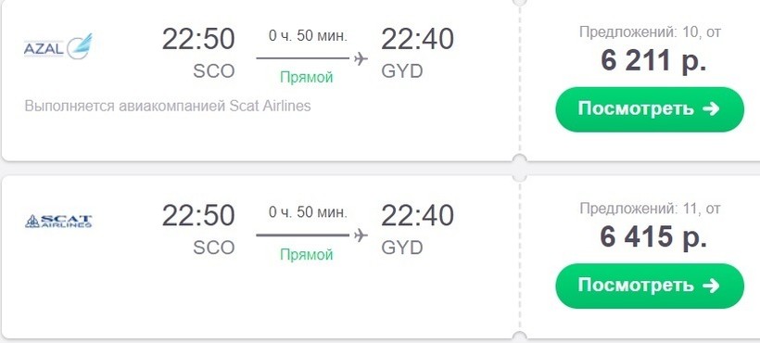Click the 0 ч. 50 мин. duration in first card
Image resolution: width=760 pixels, height=343 pixels.
click(x=309, y=36)
